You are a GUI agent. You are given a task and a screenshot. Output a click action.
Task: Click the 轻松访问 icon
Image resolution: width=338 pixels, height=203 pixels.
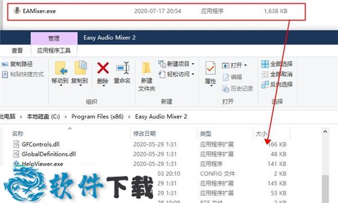[x=162, y=74]
